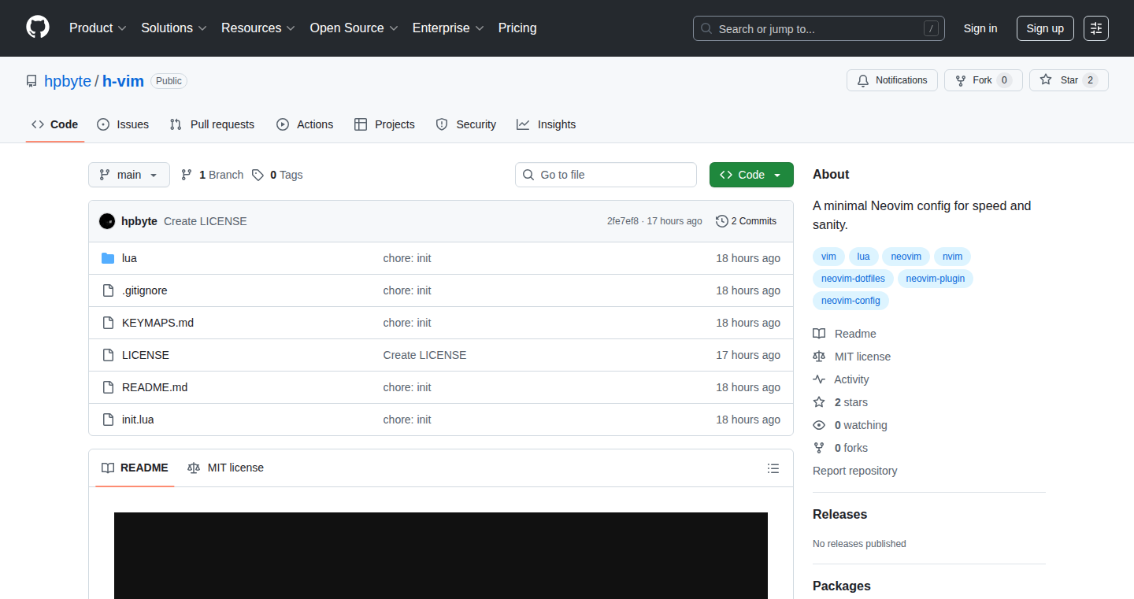Open the Enterprise dropdown menu
The height and width of the screenshot is (599, 1134).
point(448,28)
